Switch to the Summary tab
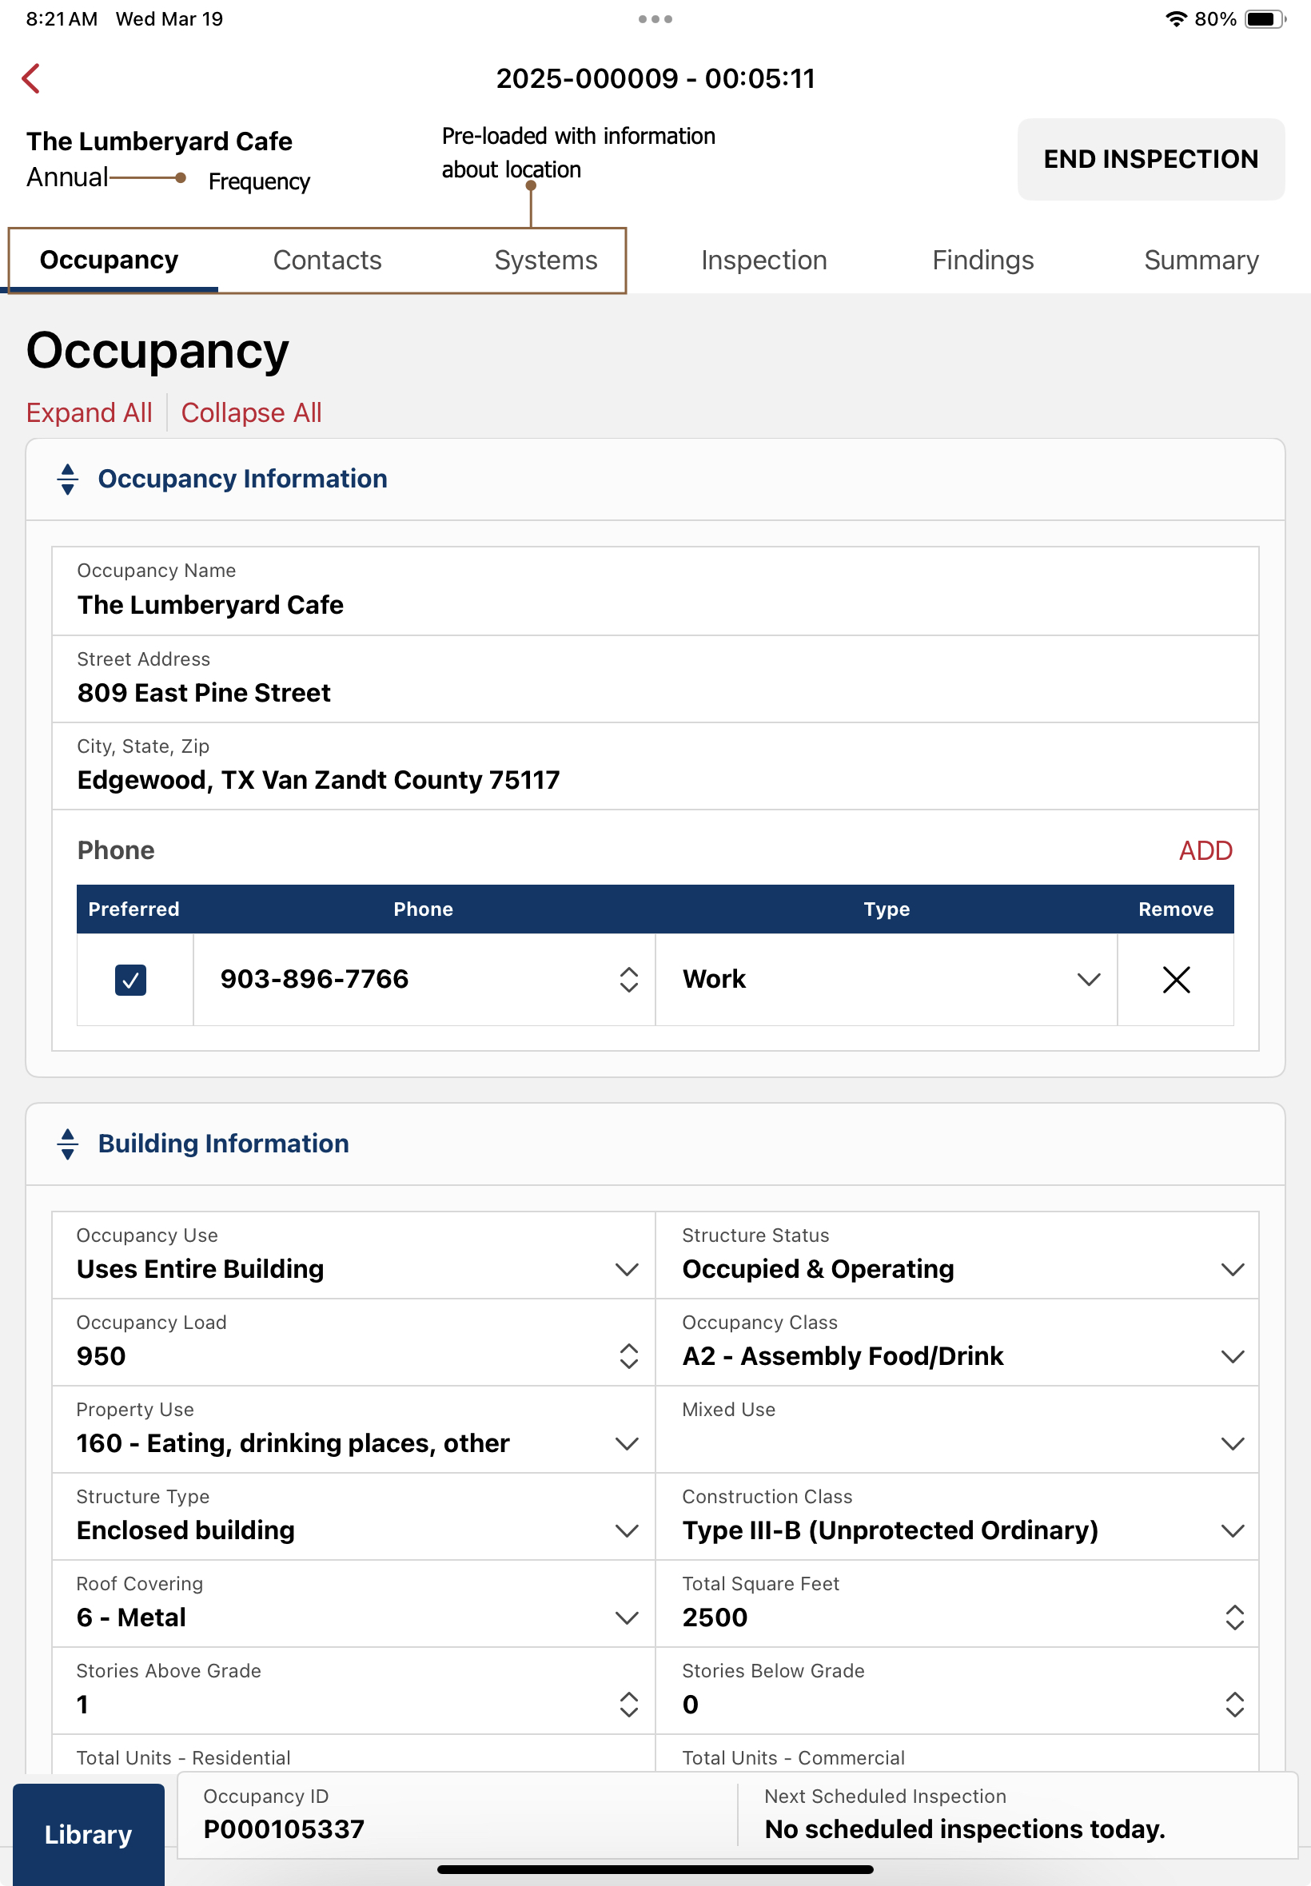The height and width of the screenshot is (1886, 1311). [x=1201, y=261]
